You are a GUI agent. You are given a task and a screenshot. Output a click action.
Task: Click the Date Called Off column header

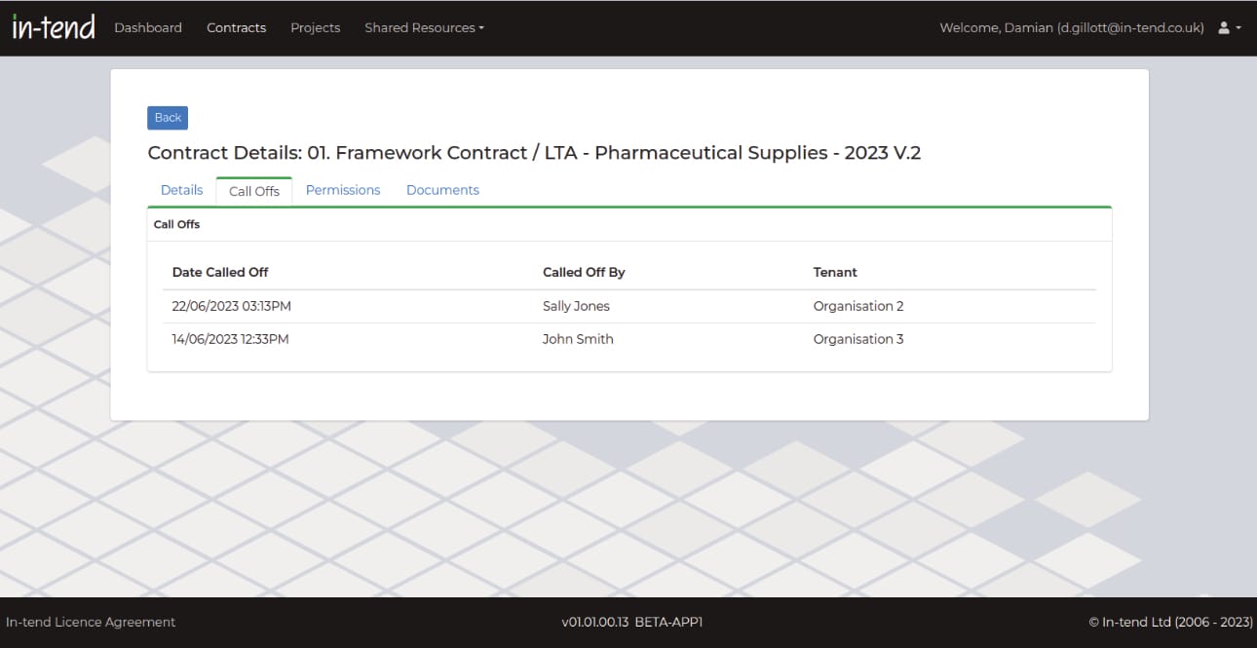pos(220,272)
